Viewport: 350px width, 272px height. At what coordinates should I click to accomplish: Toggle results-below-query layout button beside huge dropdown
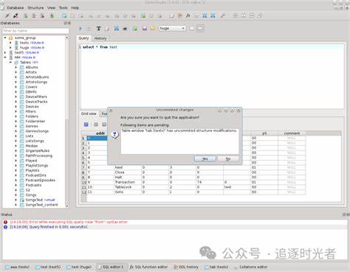200,29
